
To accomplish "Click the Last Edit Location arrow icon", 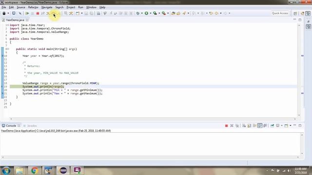I will (x=211, y=13).
